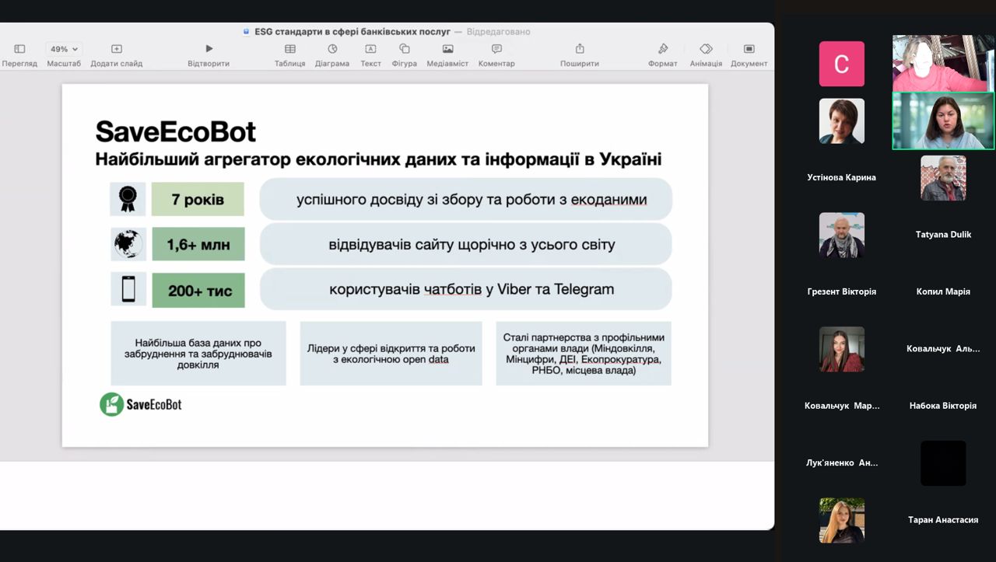Viewport: 996px width, 562px height.
Task: Add a text box with Текст
Action: coord(370,49)
